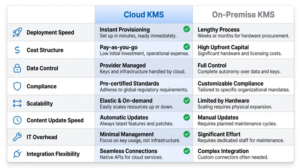301x168 pixels.
Task: Click the padlock icon for Data Control
Action: pos(17,68)
